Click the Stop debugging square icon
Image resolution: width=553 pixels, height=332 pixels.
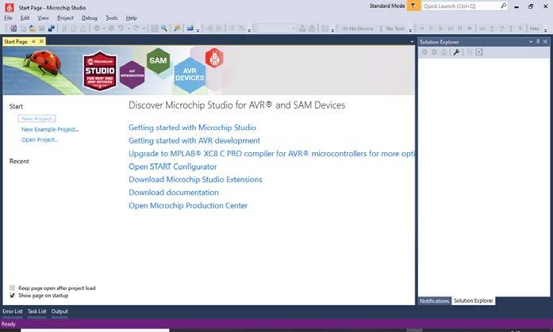pyautogui.click(x=470, y=29)
